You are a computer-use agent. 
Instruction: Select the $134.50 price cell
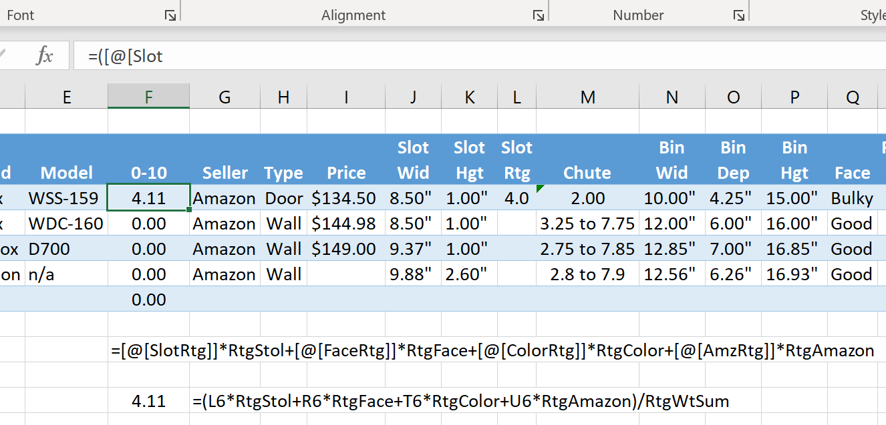pos(346,198)
